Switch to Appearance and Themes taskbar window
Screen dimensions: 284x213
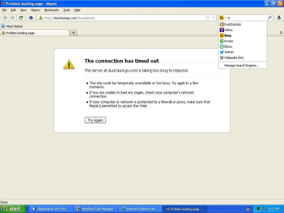(51, 209)
